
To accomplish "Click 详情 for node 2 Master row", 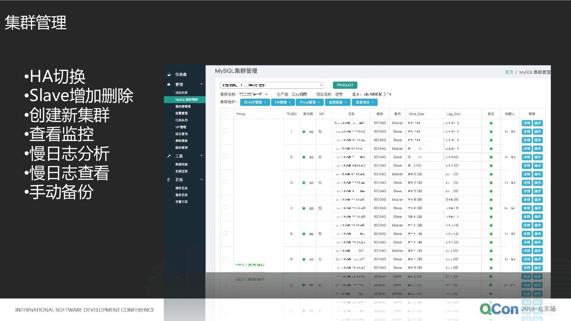I will tap(527, 149).
